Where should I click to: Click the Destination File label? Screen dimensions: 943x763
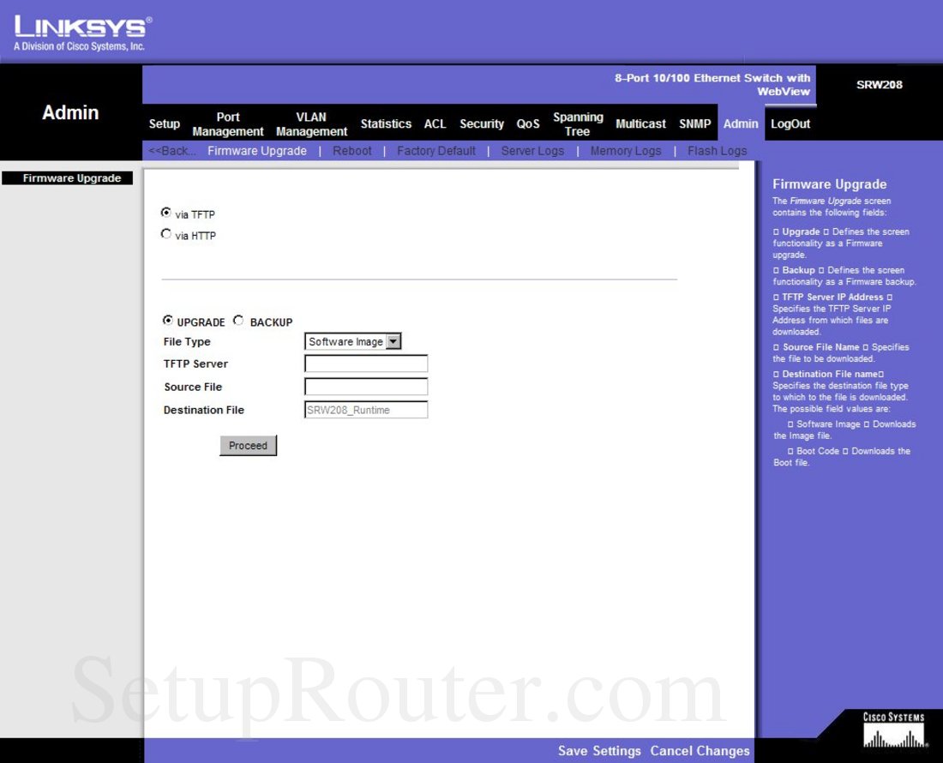(204, 410)
